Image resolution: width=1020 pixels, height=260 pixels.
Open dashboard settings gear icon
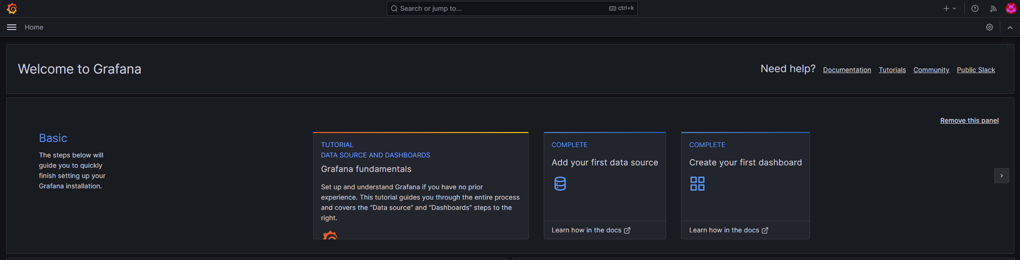pos(990,27)
